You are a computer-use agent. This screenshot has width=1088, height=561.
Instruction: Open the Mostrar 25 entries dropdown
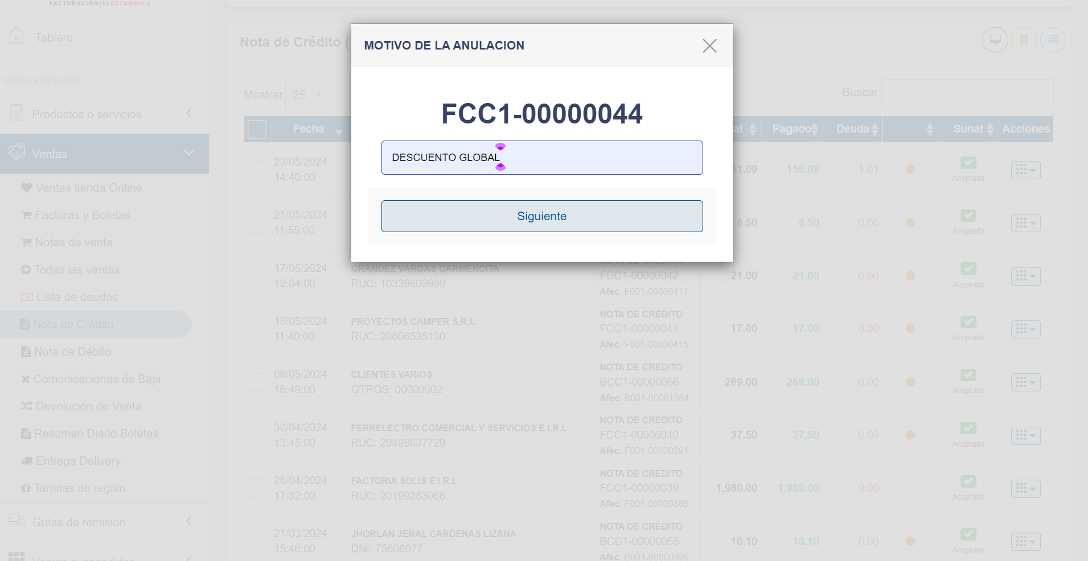[306, 95]
